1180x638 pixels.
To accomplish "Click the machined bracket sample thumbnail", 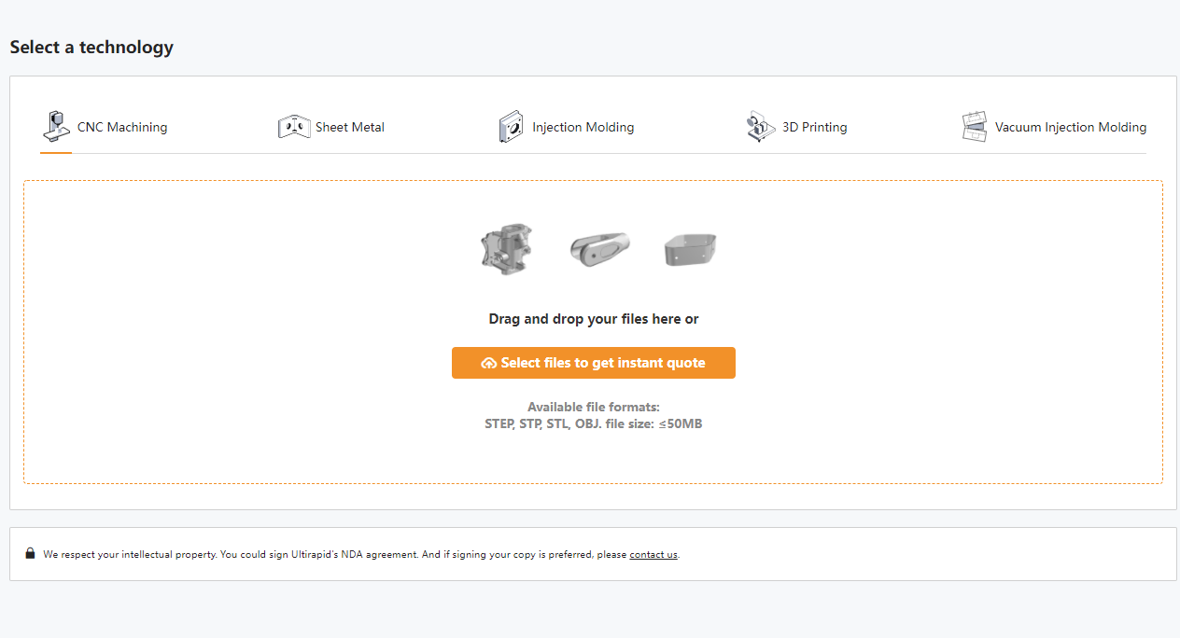I will [507, 249].
